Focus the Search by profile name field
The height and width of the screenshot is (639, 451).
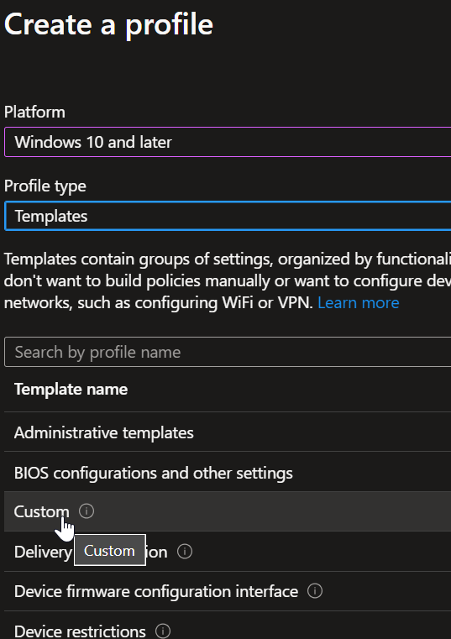(x=228, y=352)
